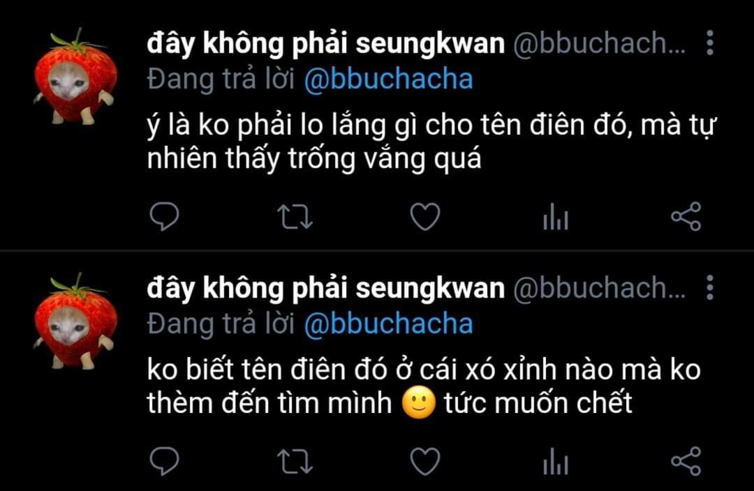
Task: Open first tweet text 'ý là ko phải lo lắng'
Action: coord(431,142)
